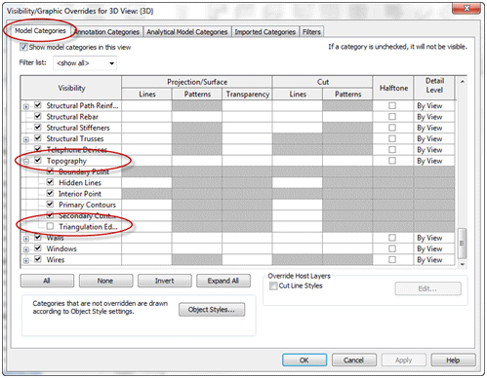Uncheck Wires visibility checkbox
487x378 pixels.
38,259
